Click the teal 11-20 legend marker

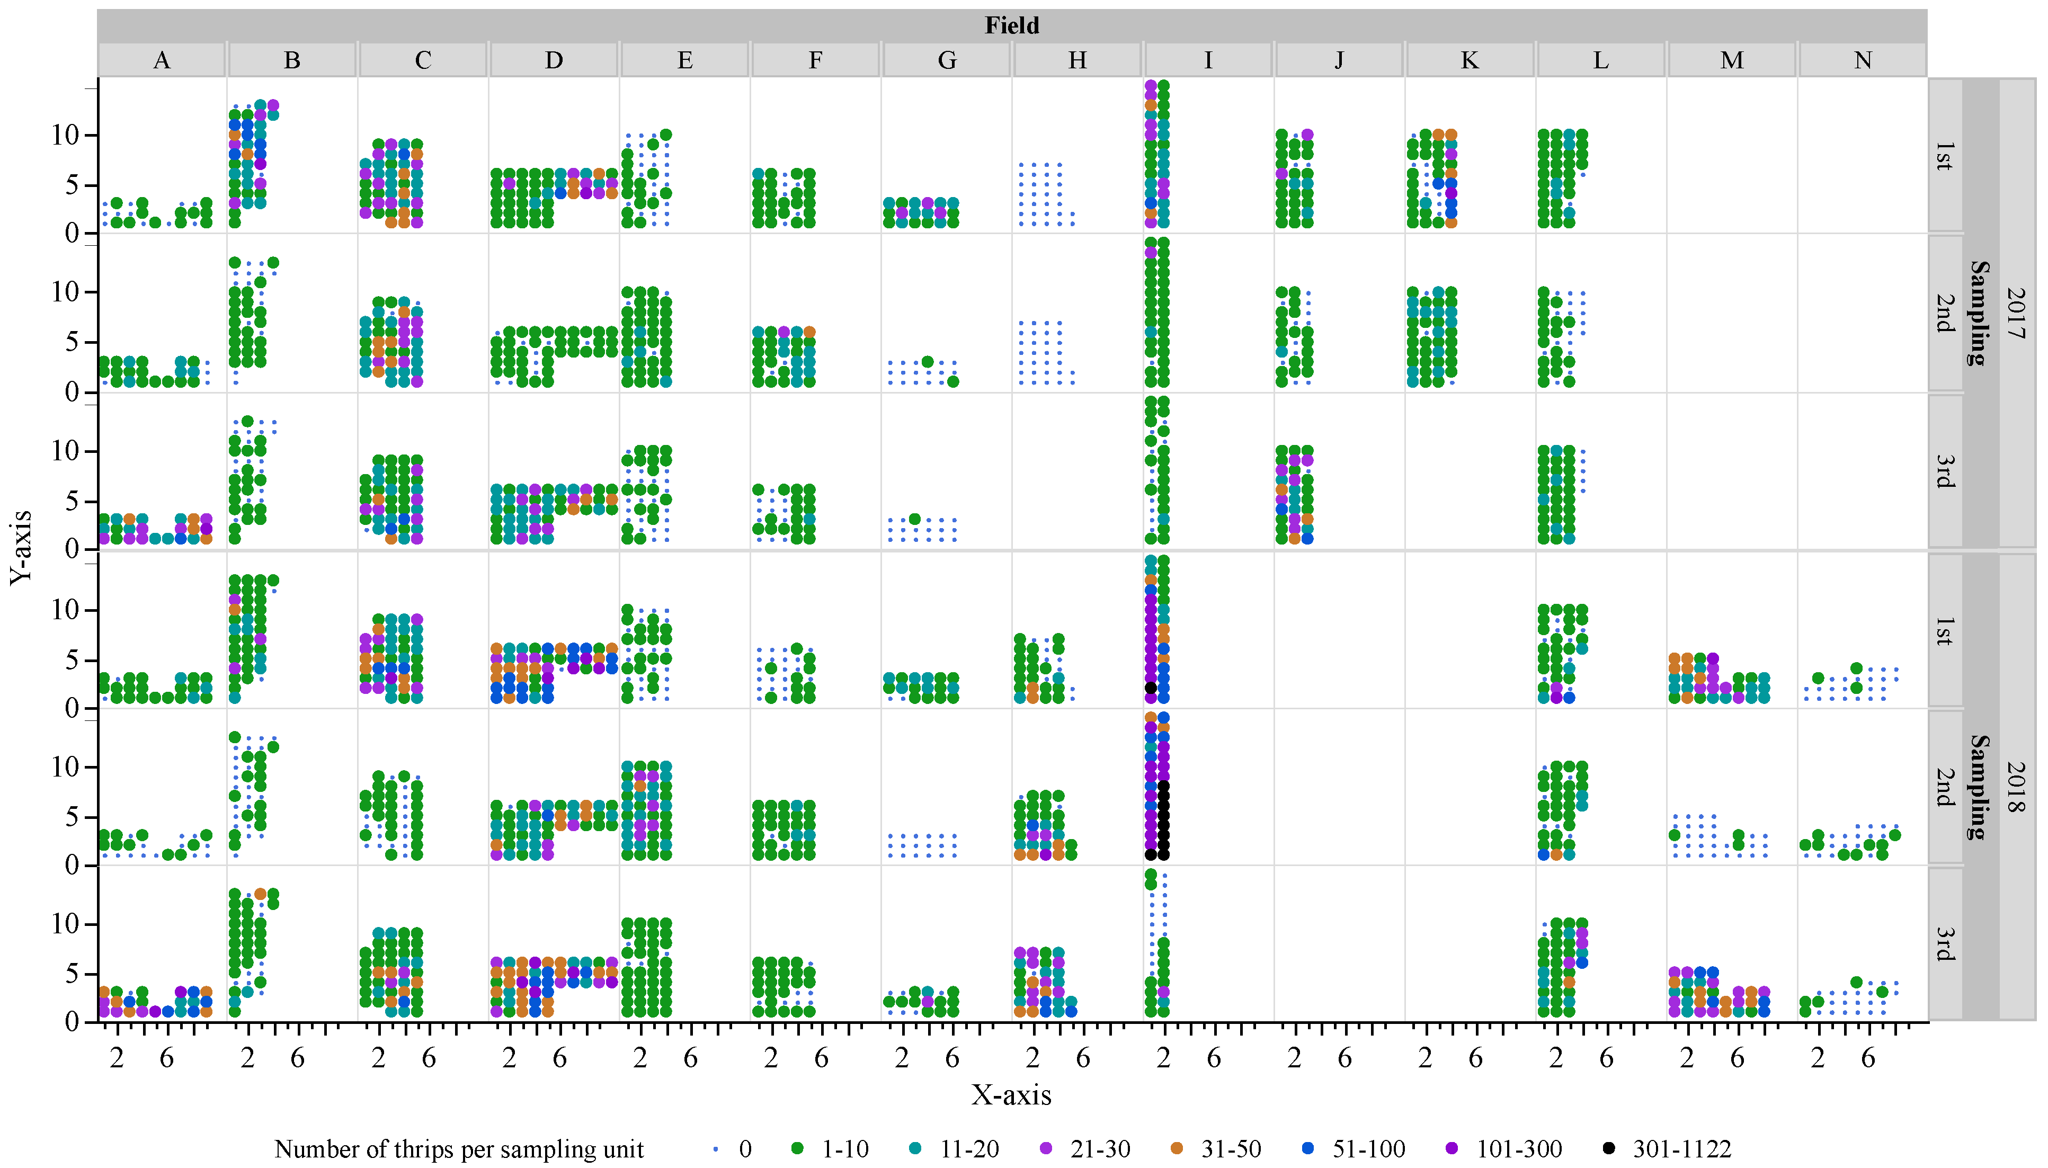[x=915, y=1148]
